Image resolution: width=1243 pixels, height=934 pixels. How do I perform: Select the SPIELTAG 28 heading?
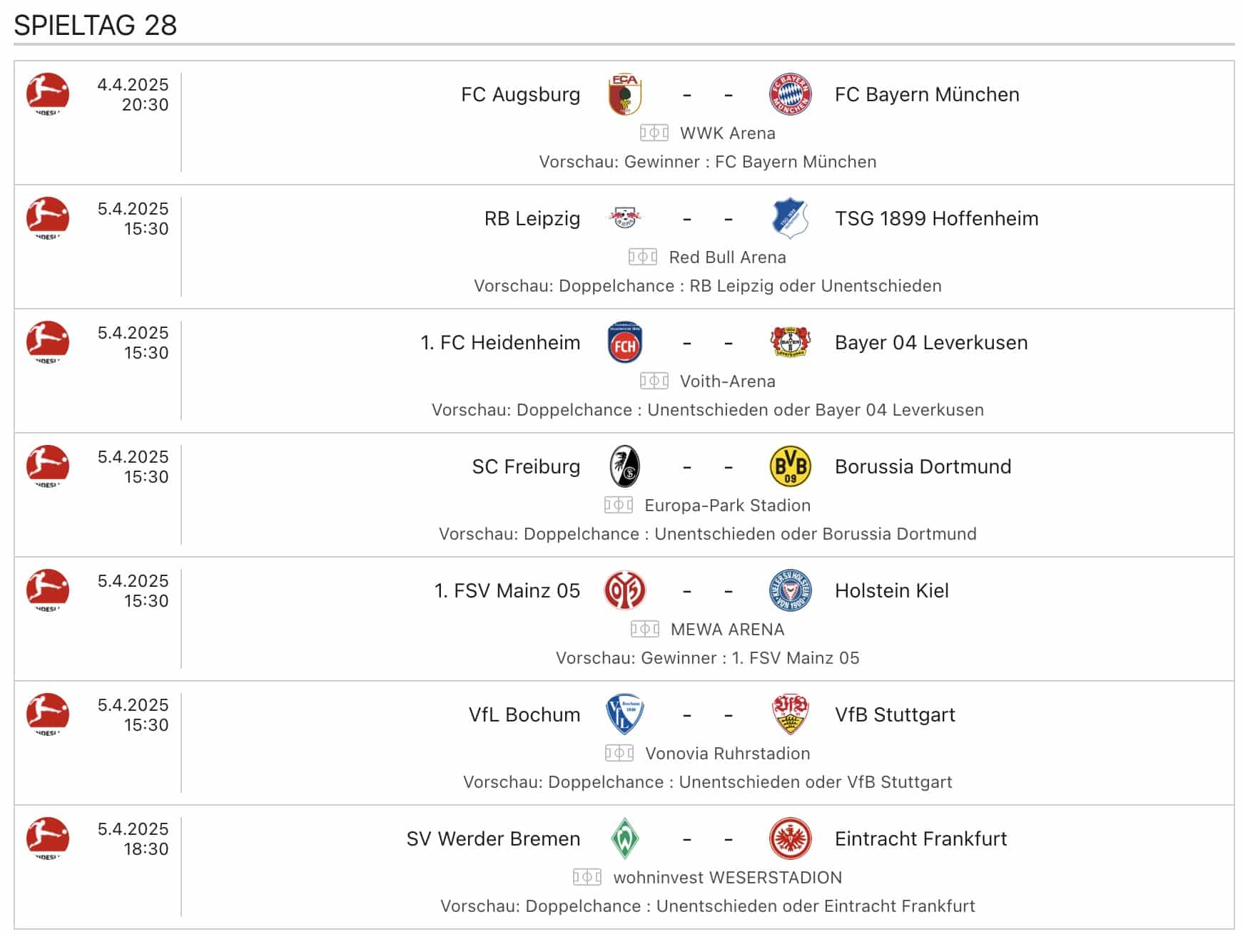point(96,25)
